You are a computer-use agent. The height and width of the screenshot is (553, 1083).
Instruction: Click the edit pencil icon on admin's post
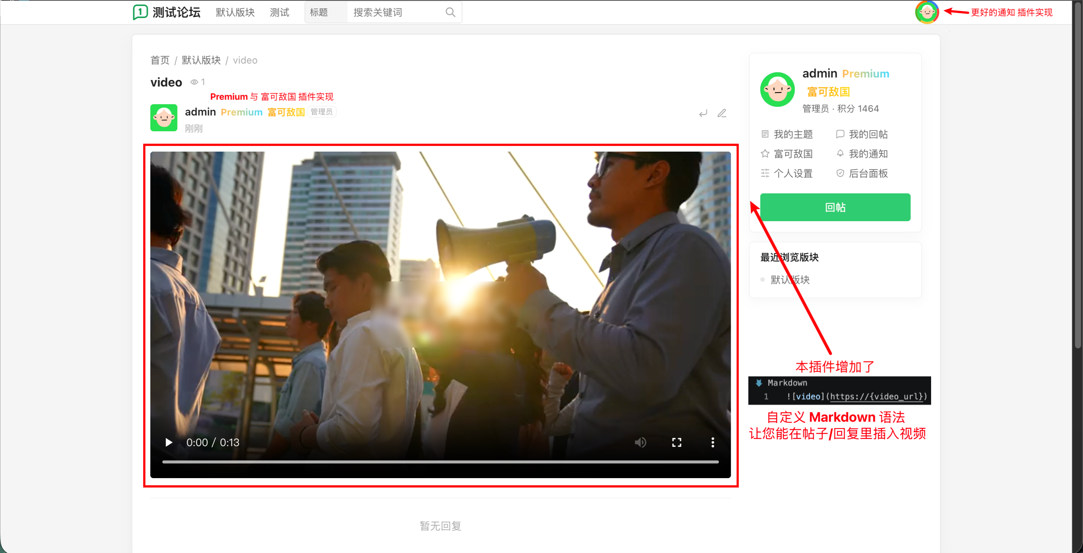point(722,113)
